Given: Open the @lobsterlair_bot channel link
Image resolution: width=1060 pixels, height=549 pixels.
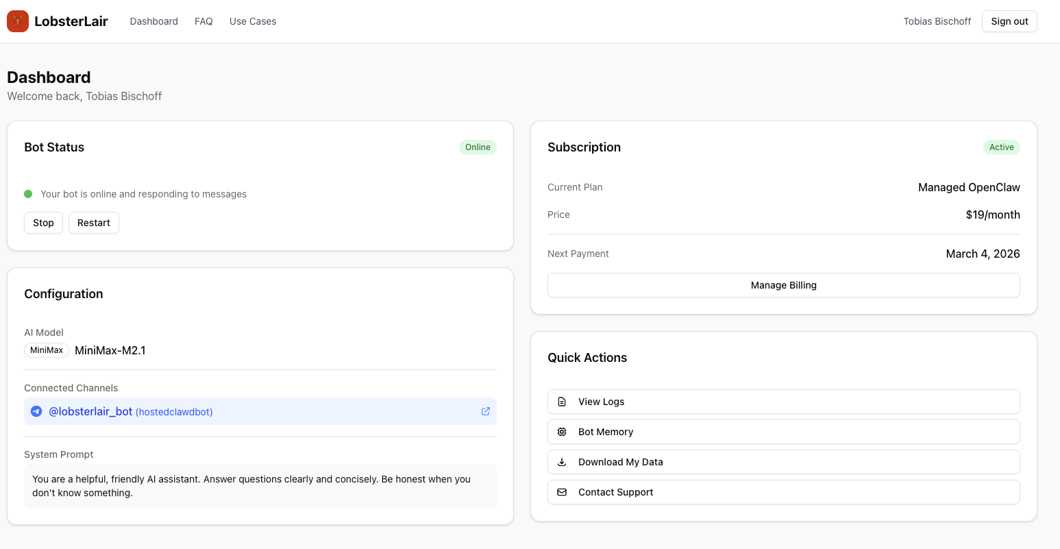Looking at the screenshot, I should (90, 412).
